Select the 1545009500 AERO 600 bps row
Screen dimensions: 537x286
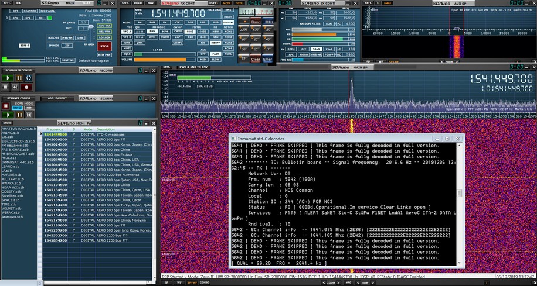click(97, 139)
